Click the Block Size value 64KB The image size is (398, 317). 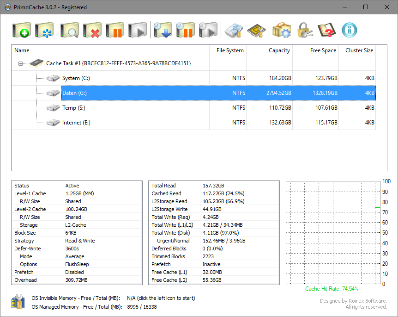(x=71, y=233)
